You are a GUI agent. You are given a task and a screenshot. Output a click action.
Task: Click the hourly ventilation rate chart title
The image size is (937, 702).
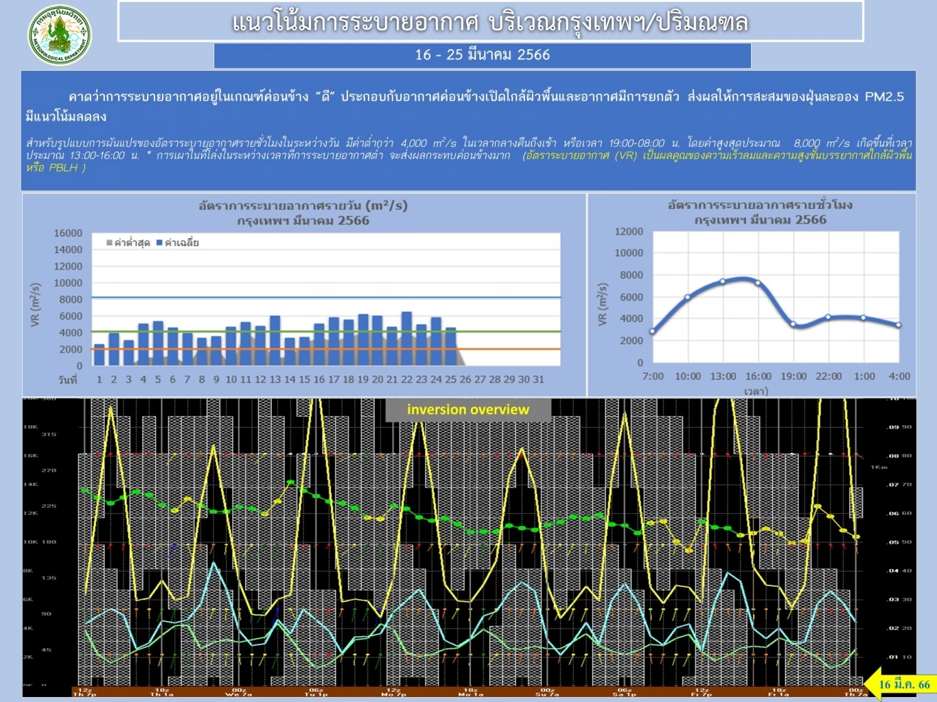coord(760,212)
